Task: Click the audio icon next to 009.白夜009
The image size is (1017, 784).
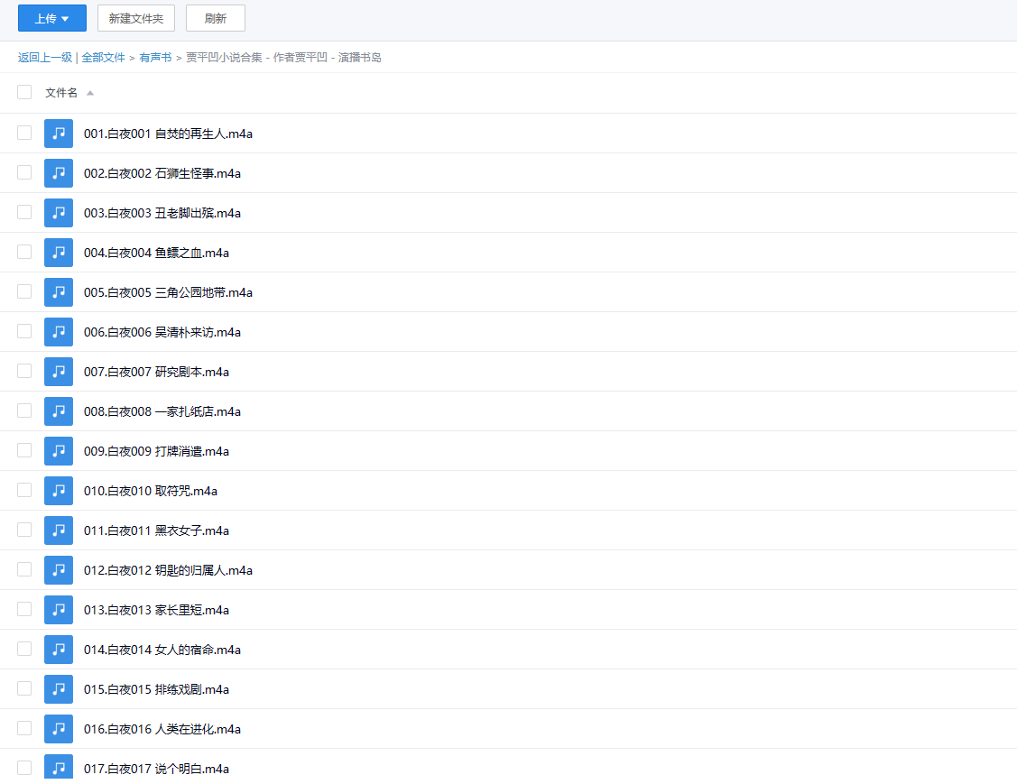Action: pyautogui.click(x=59, y=450)
